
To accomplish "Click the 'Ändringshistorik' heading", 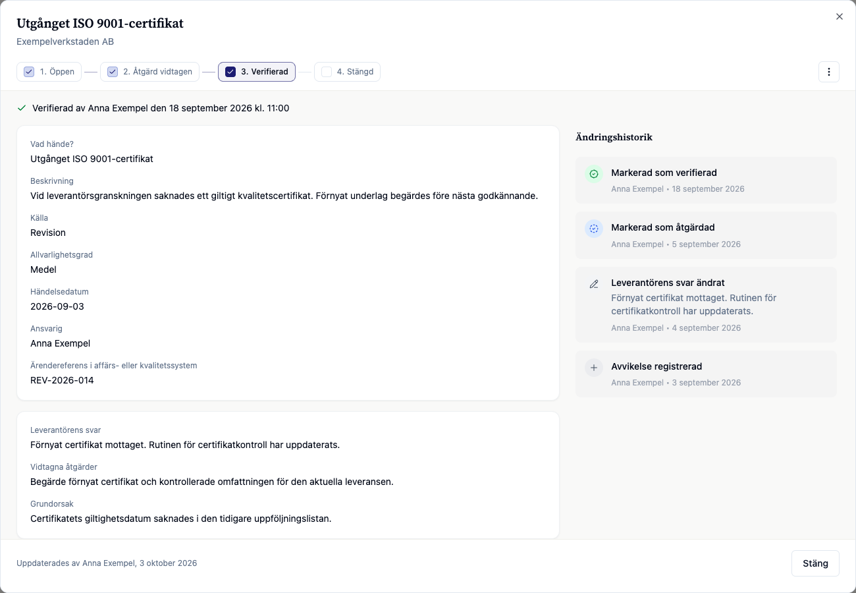I will click(614, 137).
